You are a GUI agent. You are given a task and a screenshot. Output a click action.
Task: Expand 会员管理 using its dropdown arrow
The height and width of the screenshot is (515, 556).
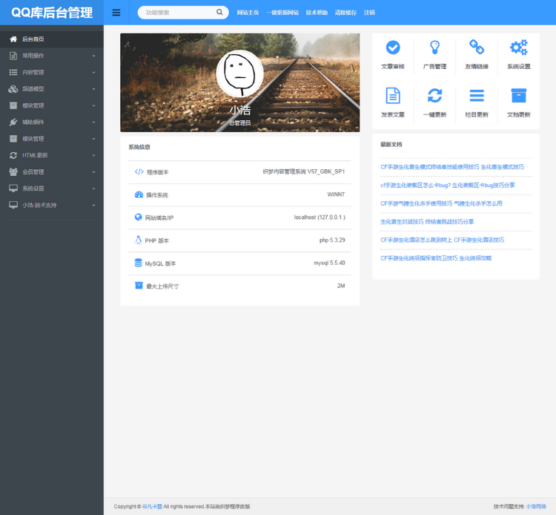click(x=93, y=172)
